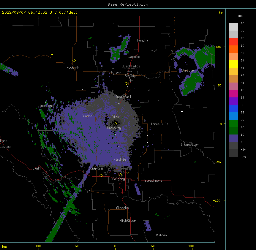Select the Sylvan label
Image resolution: width=256 pixels, height=250 pixels.
116,73
